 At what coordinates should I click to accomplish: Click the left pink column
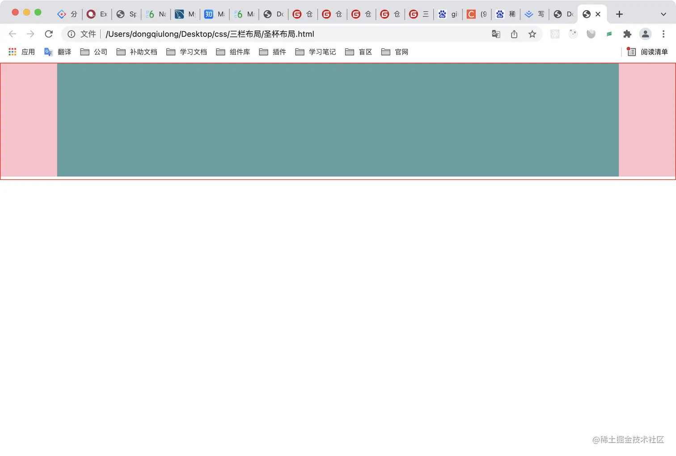coord(29,120)
